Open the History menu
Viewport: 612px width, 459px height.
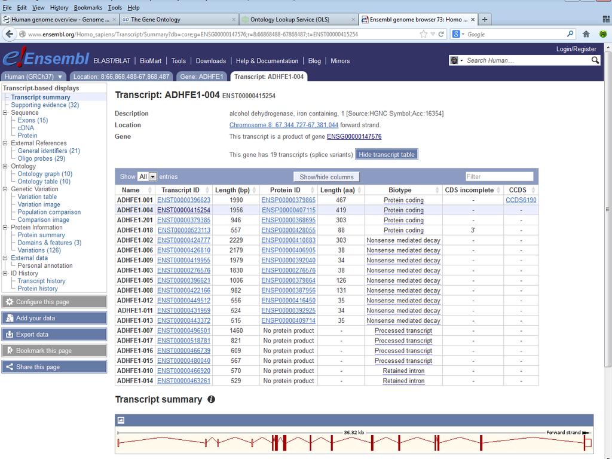(x=59, y=7)
